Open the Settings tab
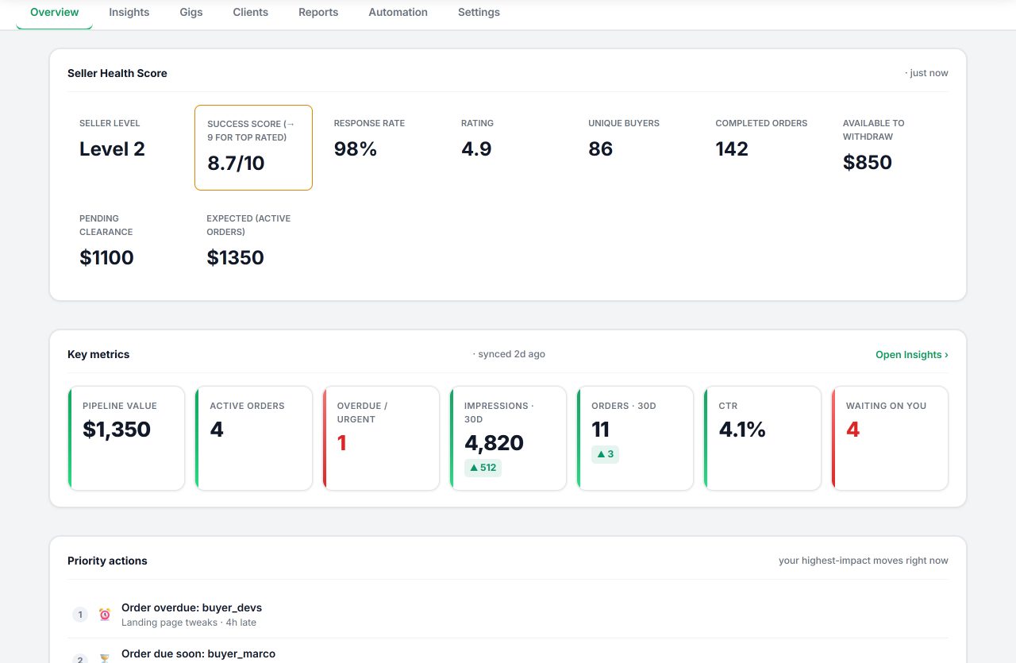 point(479,13)
